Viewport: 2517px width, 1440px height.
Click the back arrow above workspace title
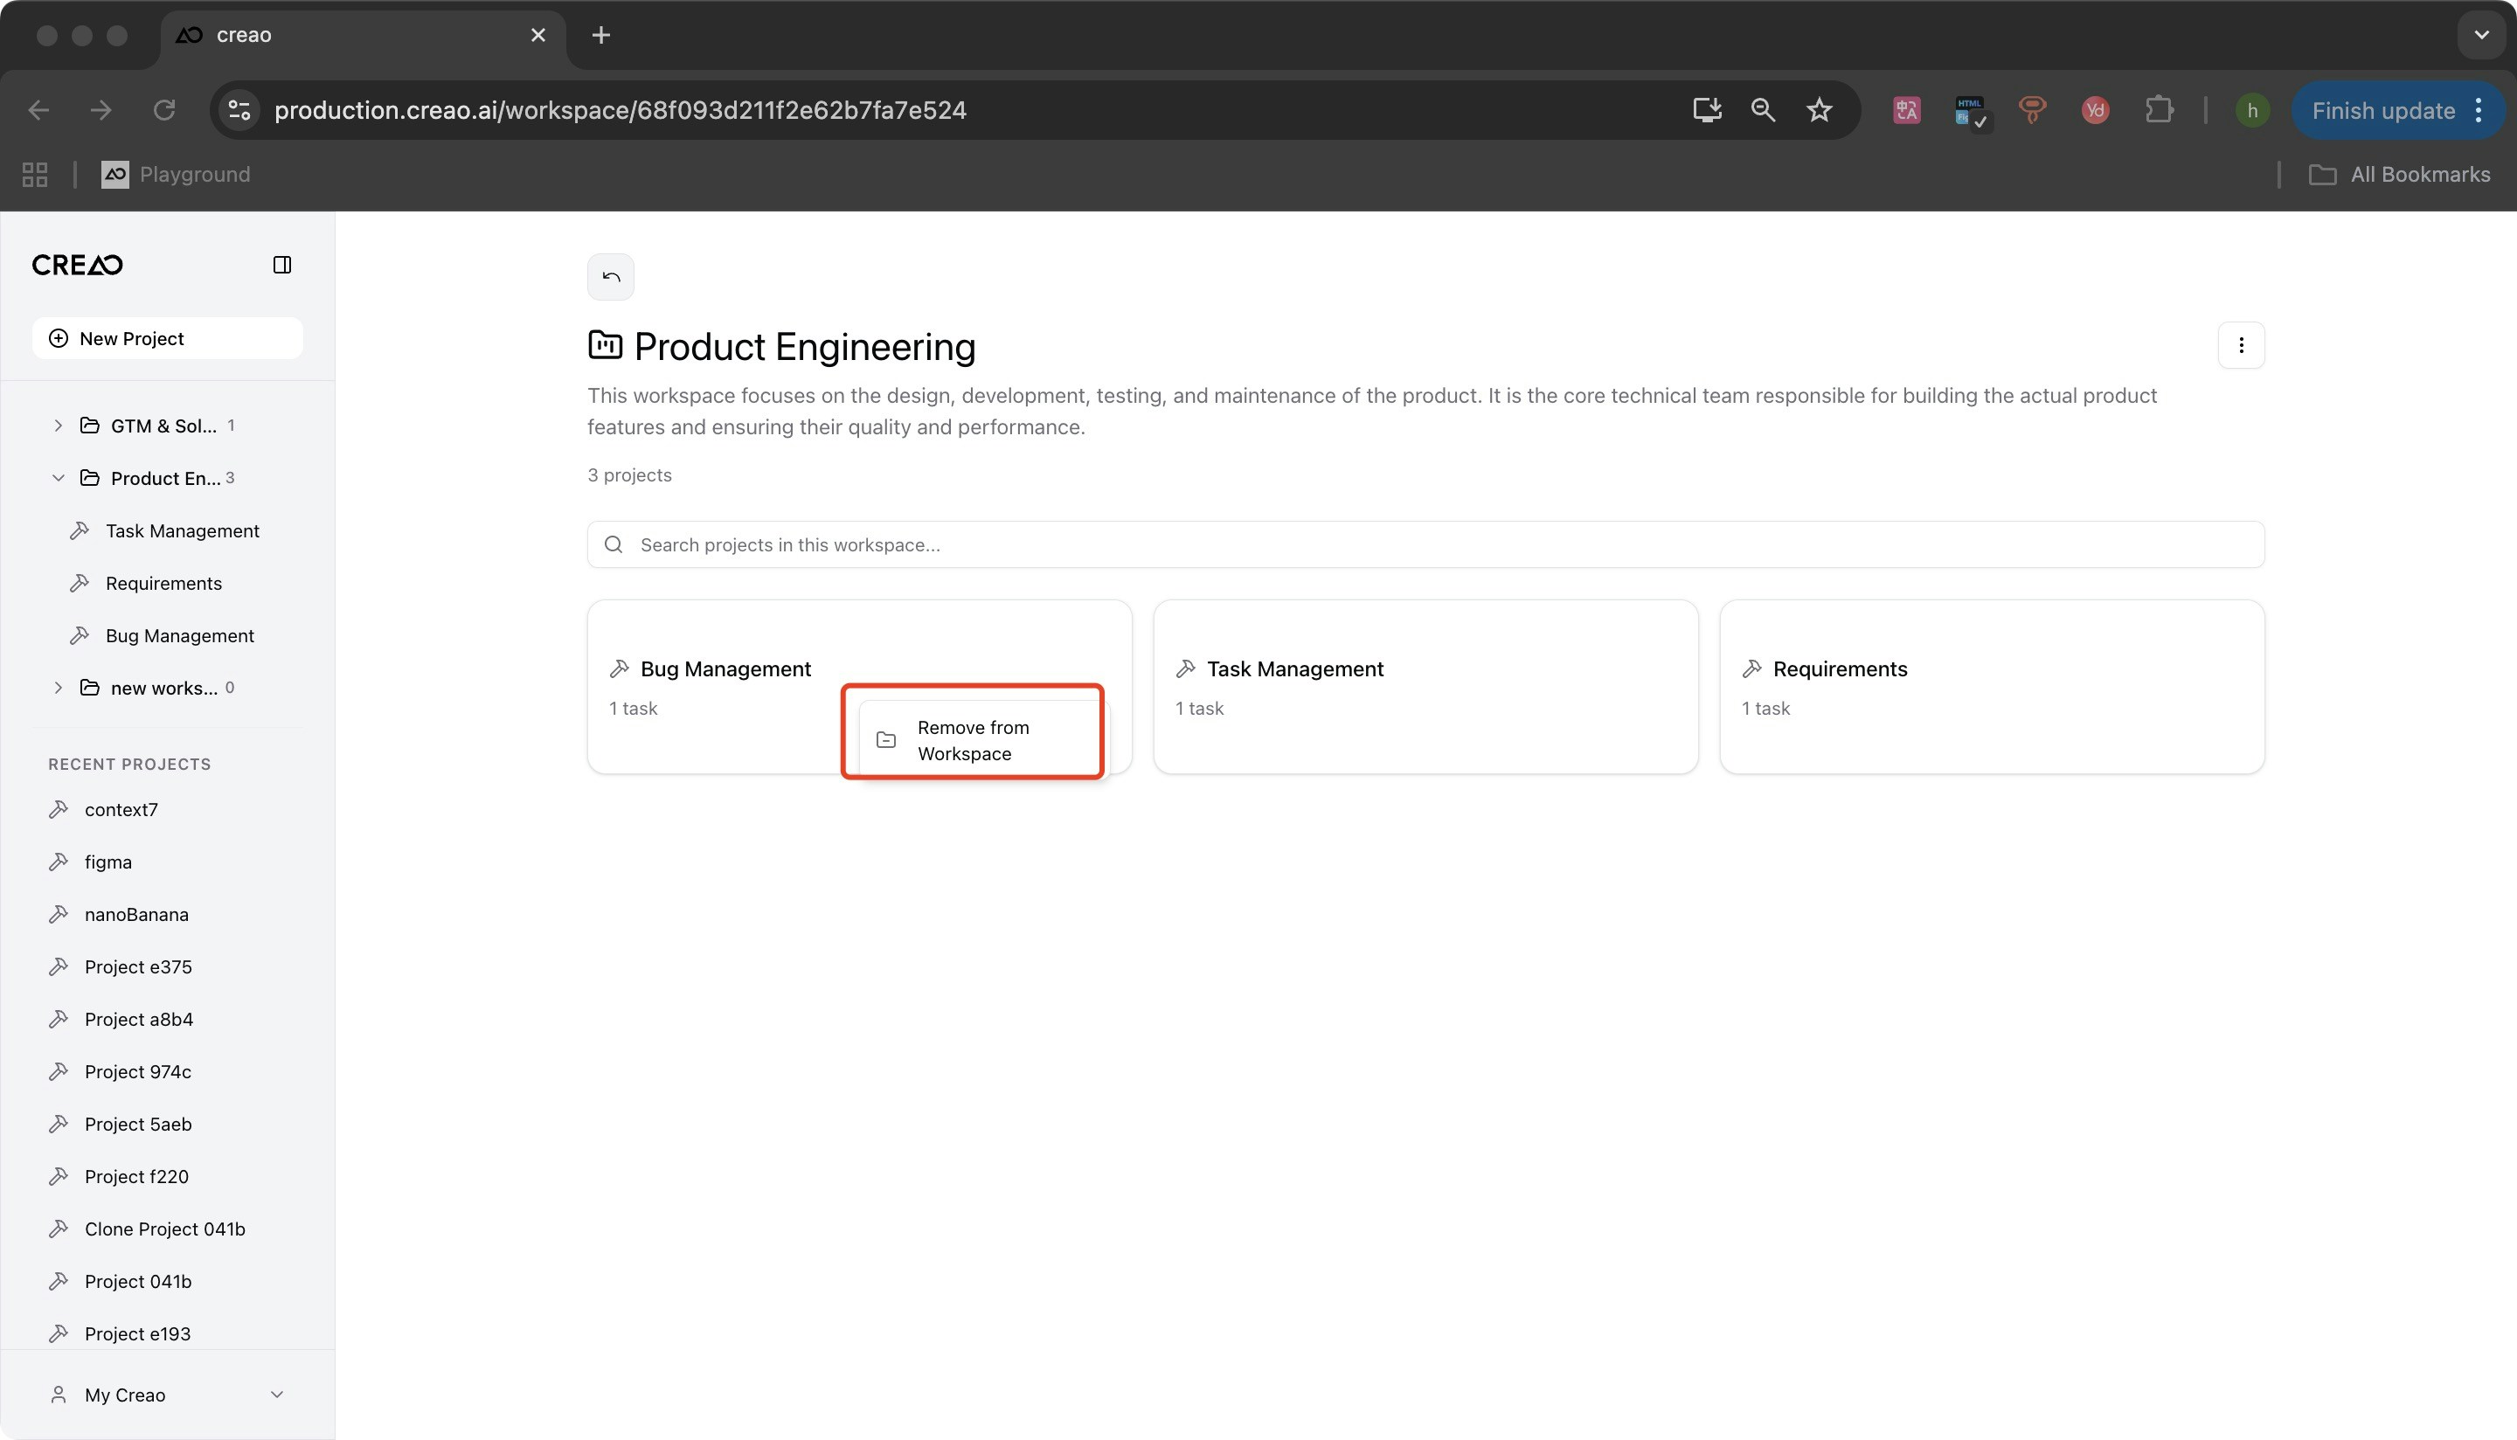tap(610, 277)
